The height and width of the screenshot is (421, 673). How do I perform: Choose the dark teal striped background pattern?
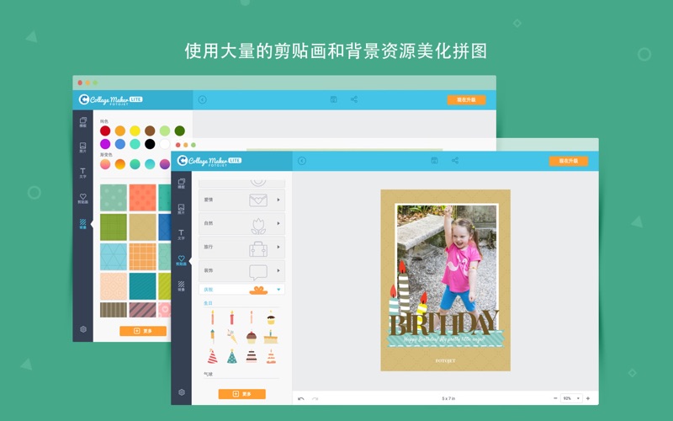click(142, 286)
